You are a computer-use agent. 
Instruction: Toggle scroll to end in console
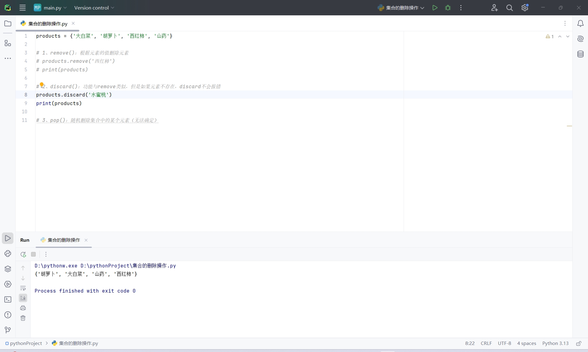[23, 298]
